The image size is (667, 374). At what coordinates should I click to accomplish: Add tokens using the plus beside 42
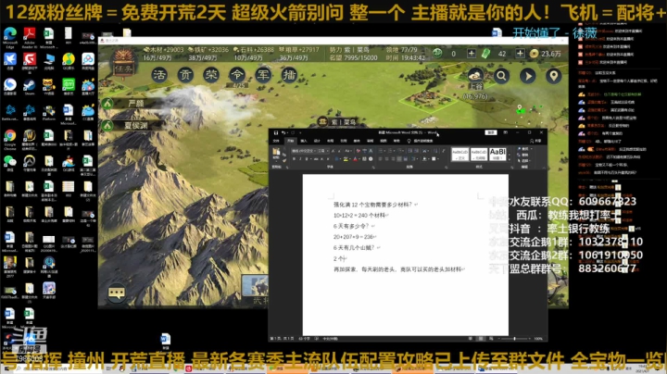pyautogui.click(x=520, y=54)
